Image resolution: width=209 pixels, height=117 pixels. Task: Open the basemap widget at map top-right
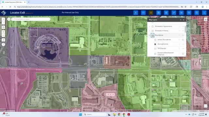(205, 19)
